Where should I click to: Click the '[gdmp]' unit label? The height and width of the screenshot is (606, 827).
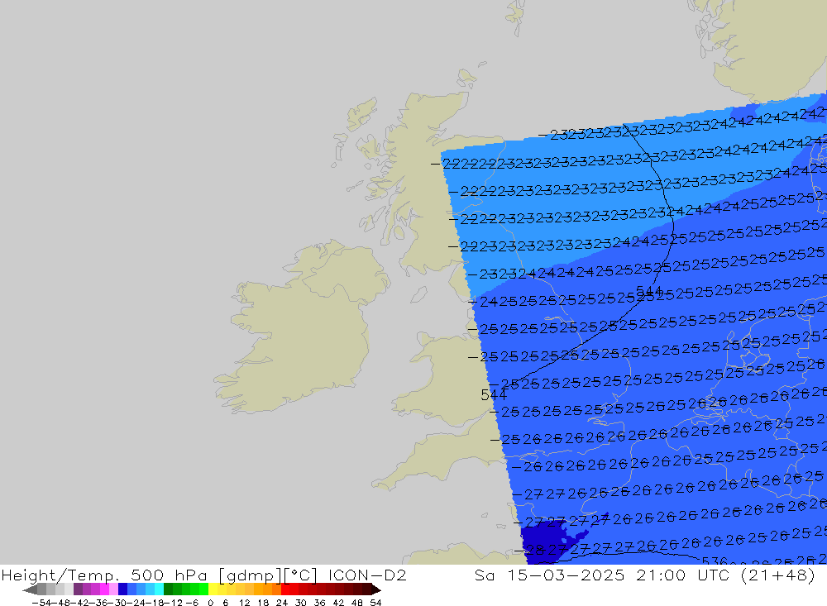tap(250, 575)
